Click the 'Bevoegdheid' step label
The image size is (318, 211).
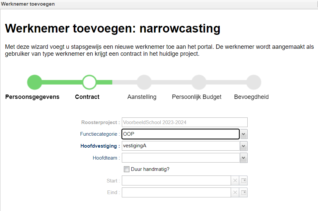(x=251, y=97)
